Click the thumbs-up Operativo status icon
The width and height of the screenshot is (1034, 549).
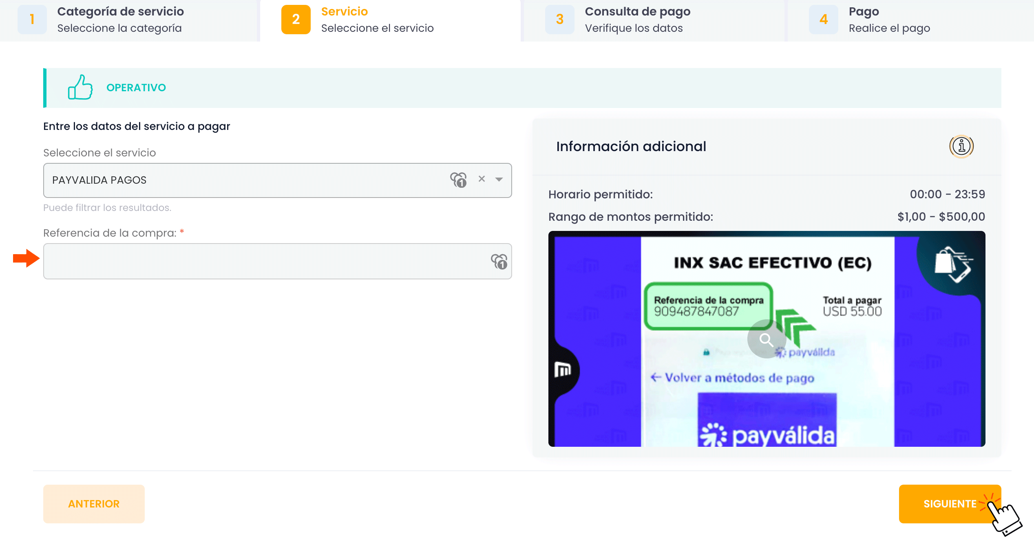(80, 87)
